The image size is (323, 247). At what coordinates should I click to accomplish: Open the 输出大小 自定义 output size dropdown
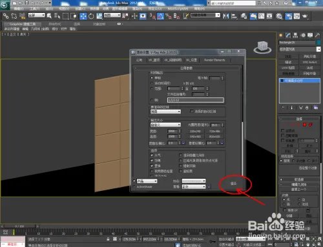point(165,124)
